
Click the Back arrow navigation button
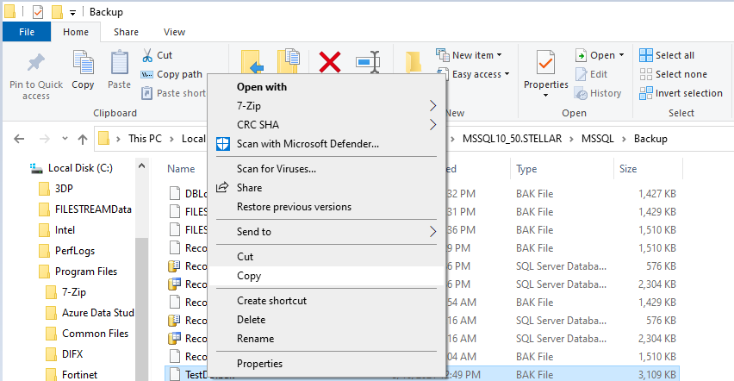[x=19, y=139]
